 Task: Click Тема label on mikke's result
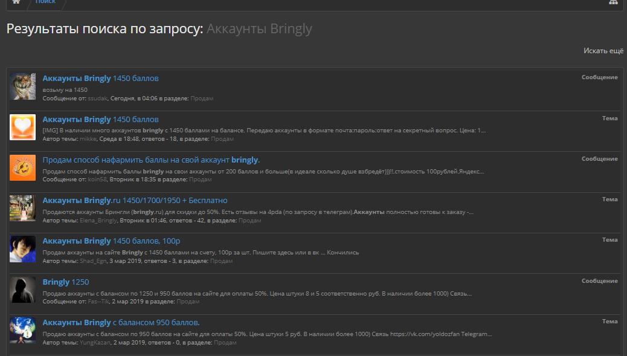pyautogui.click(x=610, y=118)
